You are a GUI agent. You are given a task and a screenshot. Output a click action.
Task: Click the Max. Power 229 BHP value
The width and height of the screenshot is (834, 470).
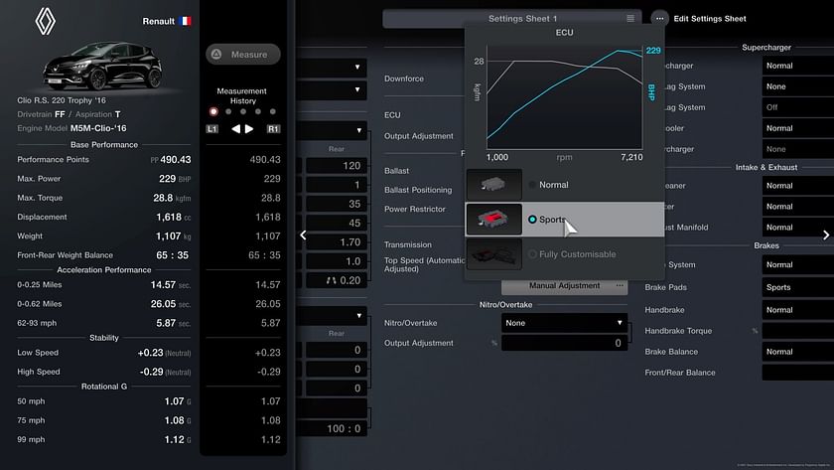click(175, 179)
